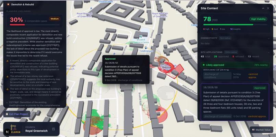Click the 12 insights count

coord(235,29)
